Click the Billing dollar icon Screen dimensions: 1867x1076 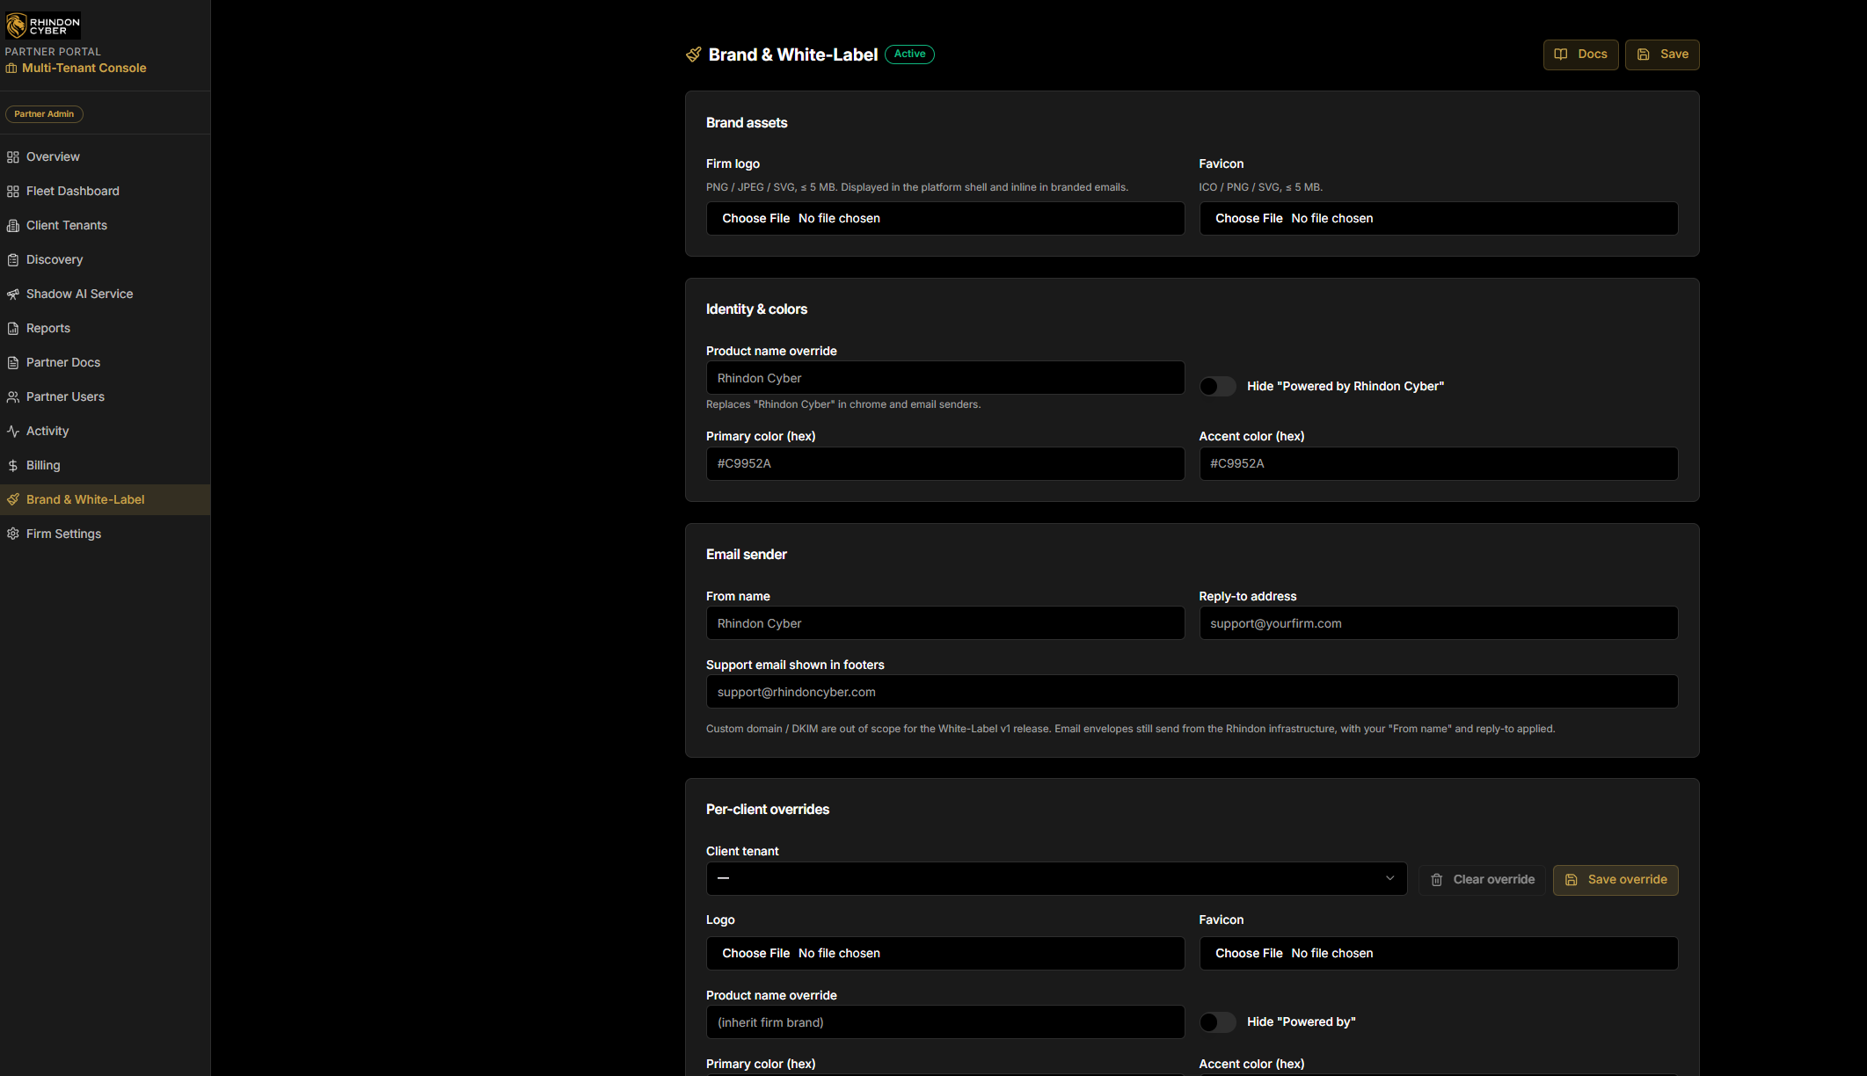[x=12, y=466]
